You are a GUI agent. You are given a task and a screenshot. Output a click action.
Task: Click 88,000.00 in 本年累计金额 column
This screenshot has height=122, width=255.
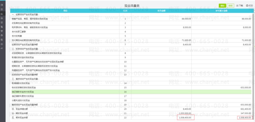pos(246,19)
